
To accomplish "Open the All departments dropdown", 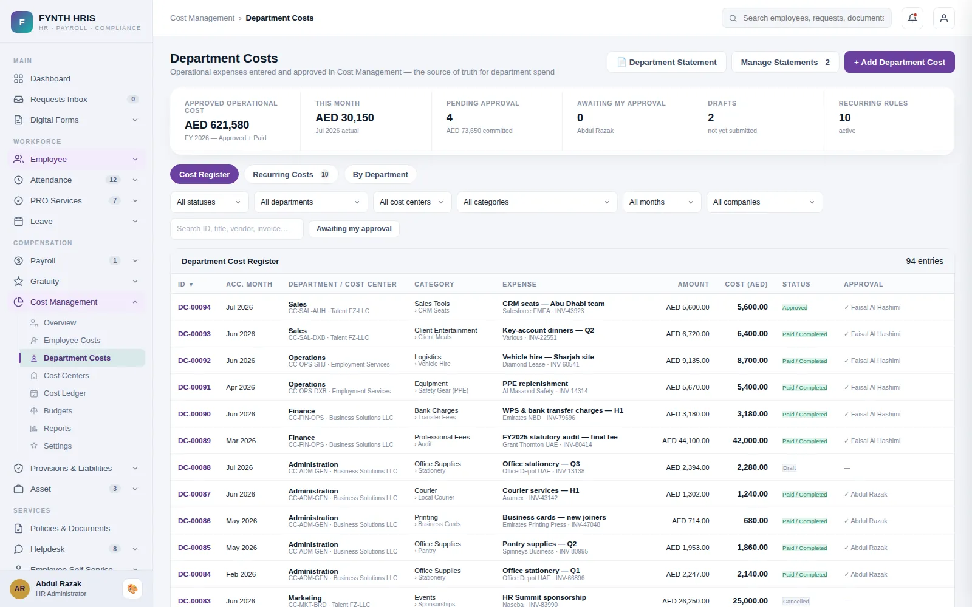I will 311,202.
